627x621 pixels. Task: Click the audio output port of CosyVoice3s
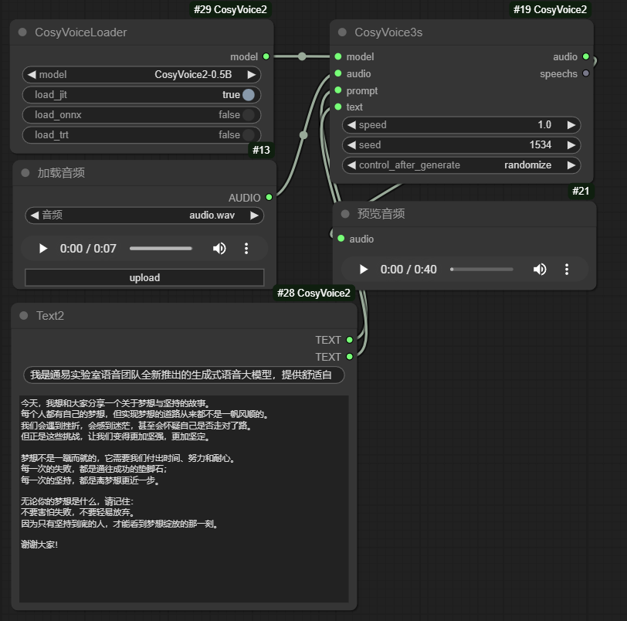pos(586,56)
